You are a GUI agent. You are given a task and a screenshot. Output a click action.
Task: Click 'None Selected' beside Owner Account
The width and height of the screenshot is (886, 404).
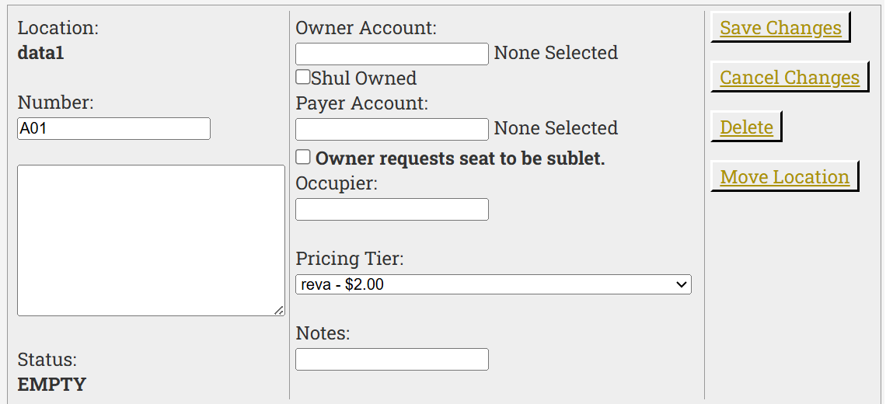(556, 53)
